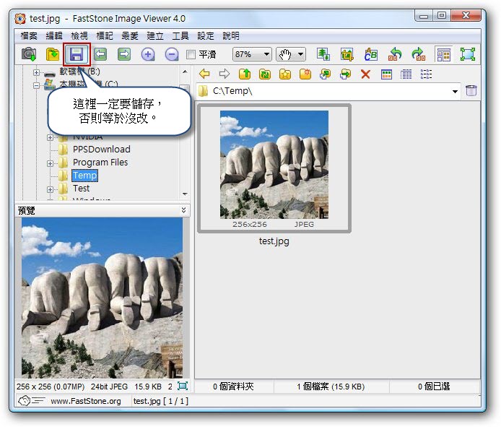Open the 標記 menu
The height and width of the screenshot is (427, 501).
pos(105,36)
